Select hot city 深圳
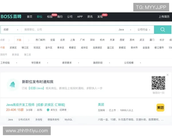Viewport: 172px width, 138px height. tap(92, 40)
